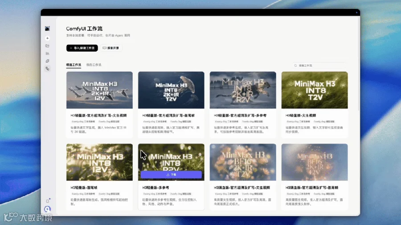401x225 pixels.
Task: Click the ComfyUI 工作流 page heading
Action: 84,28
